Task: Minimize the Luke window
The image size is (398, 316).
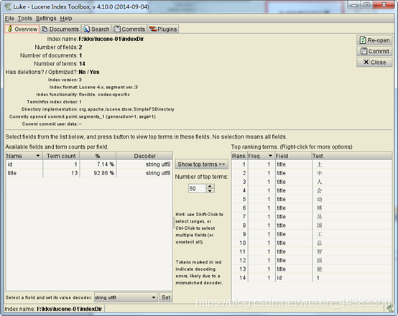Action: (355, 5)
